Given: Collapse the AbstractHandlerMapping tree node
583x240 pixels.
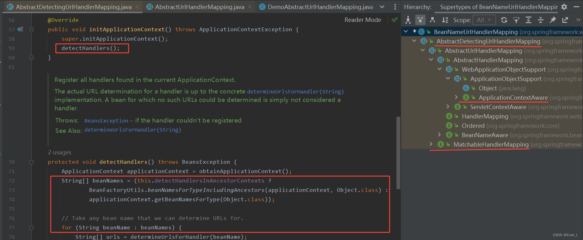Looking at the screenshot, I should pos(431,60).
